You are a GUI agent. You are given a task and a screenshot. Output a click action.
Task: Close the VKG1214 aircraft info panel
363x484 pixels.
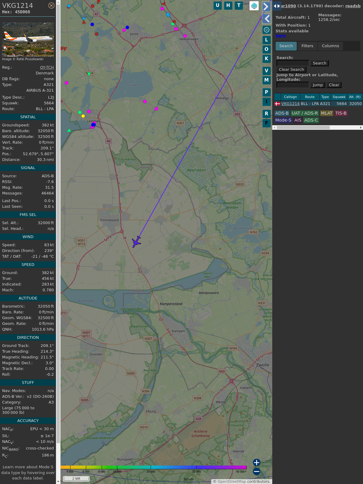click(51, 5)
